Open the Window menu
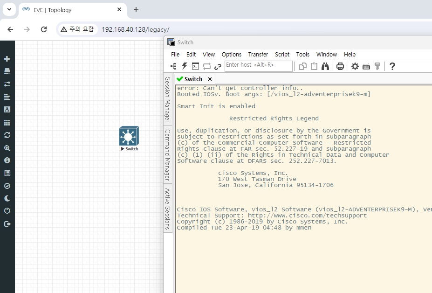This screenshot has width=432, height=293. pos(327,54)
